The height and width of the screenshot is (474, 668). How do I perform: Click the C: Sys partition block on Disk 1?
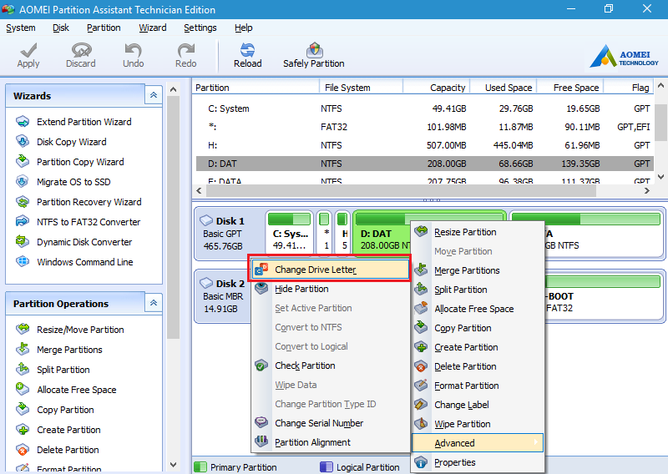289,232
